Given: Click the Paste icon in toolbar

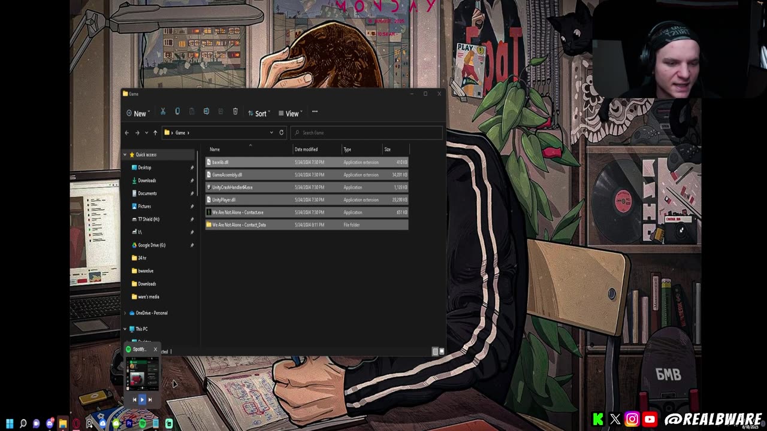Looking at the screenshot, I should point(192,112).
